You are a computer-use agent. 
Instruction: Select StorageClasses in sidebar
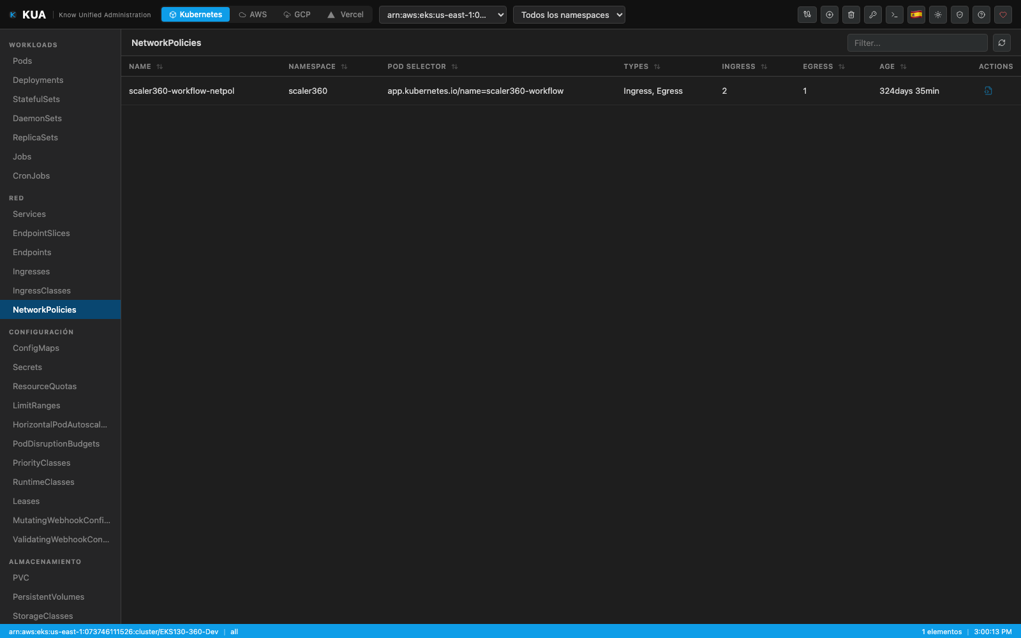(x=60, y=616)
